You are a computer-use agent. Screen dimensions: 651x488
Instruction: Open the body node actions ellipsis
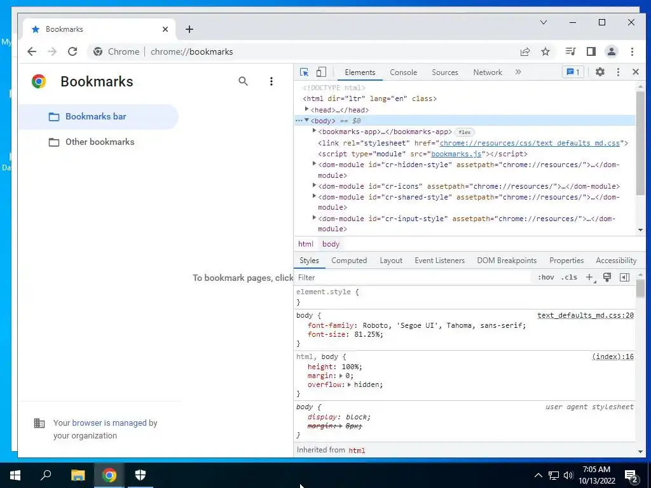coord(299,121)
